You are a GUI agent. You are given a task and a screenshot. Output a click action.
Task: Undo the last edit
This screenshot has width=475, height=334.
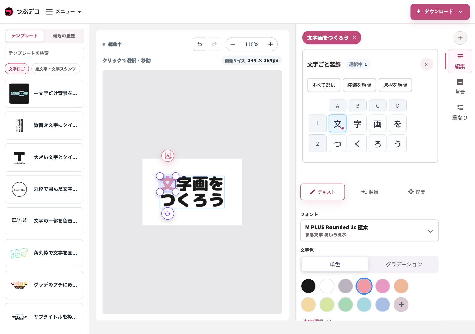pyautogui.click(x=200, y=44)
